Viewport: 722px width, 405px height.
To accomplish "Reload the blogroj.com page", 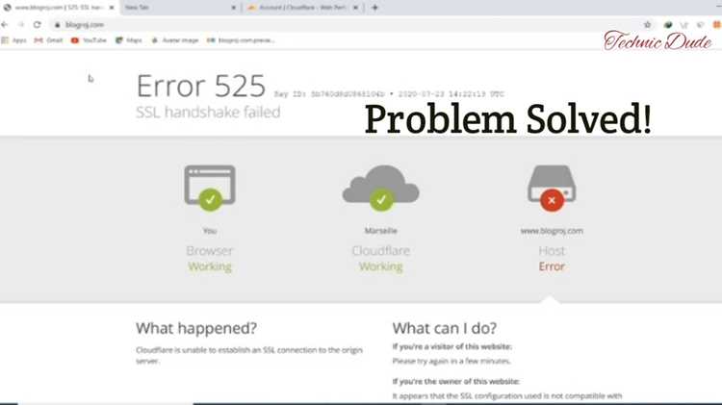I will [38, 24].
